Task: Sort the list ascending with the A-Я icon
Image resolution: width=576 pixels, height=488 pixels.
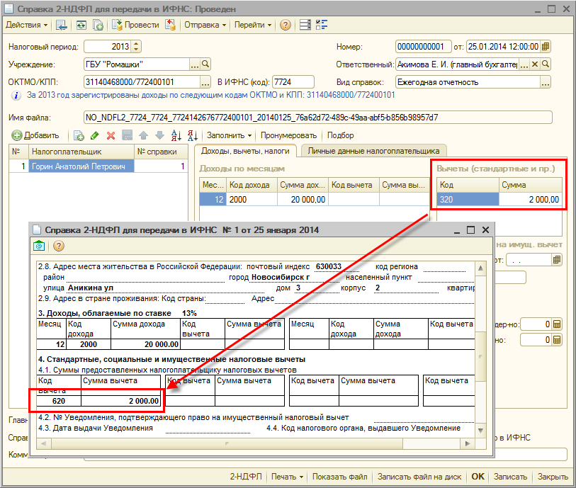Action: tap(175, 135)
